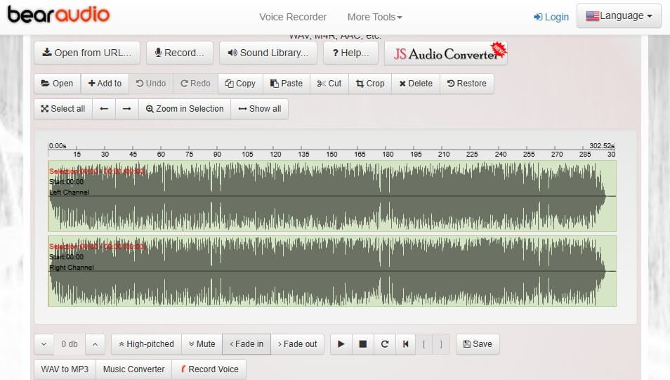Open the WAV to MP3 tool
This screenshot has width=670, height=380.
(x=65, y=369)
